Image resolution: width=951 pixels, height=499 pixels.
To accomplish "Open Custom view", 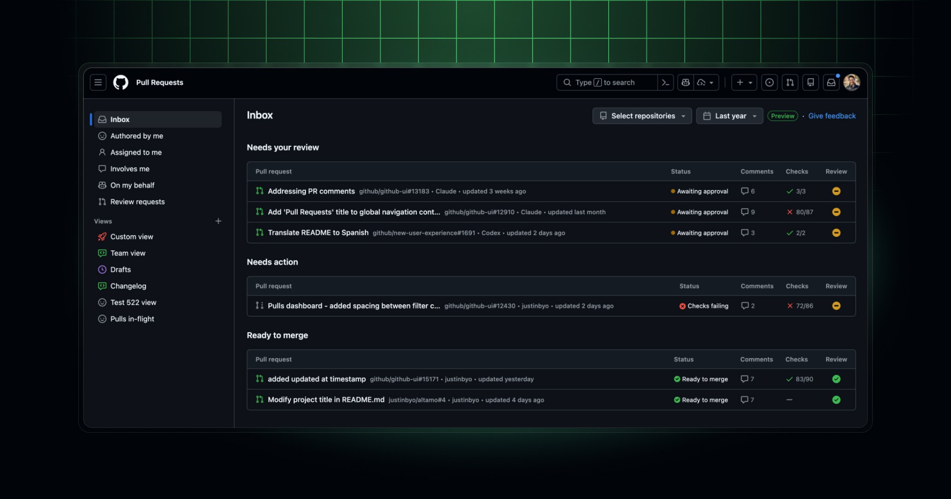I will coord(158,237).
